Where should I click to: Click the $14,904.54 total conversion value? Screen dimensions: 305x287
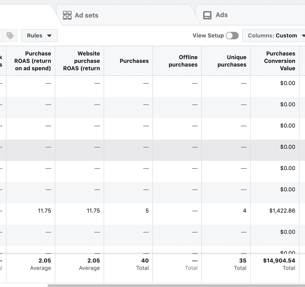point(279,260)
